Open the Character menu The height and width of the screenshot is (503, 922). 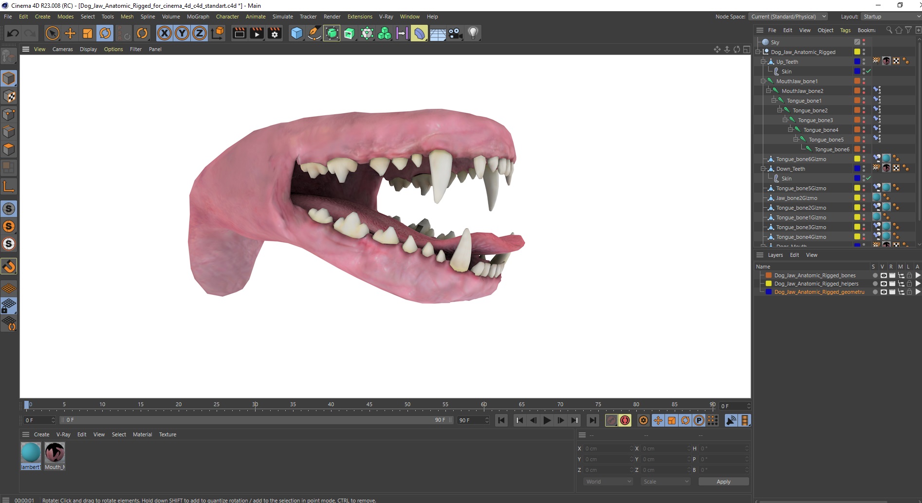pyautogui.click(x=227, y=17)
